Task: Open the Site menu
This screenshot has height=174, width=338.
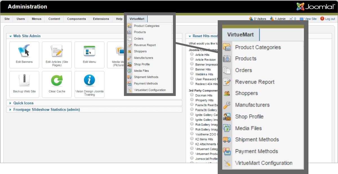Action: pos(7,19)
